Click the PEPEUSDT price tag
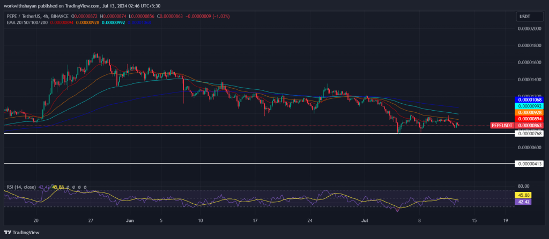This screenshot has height=239, width=549. [502, 126]
